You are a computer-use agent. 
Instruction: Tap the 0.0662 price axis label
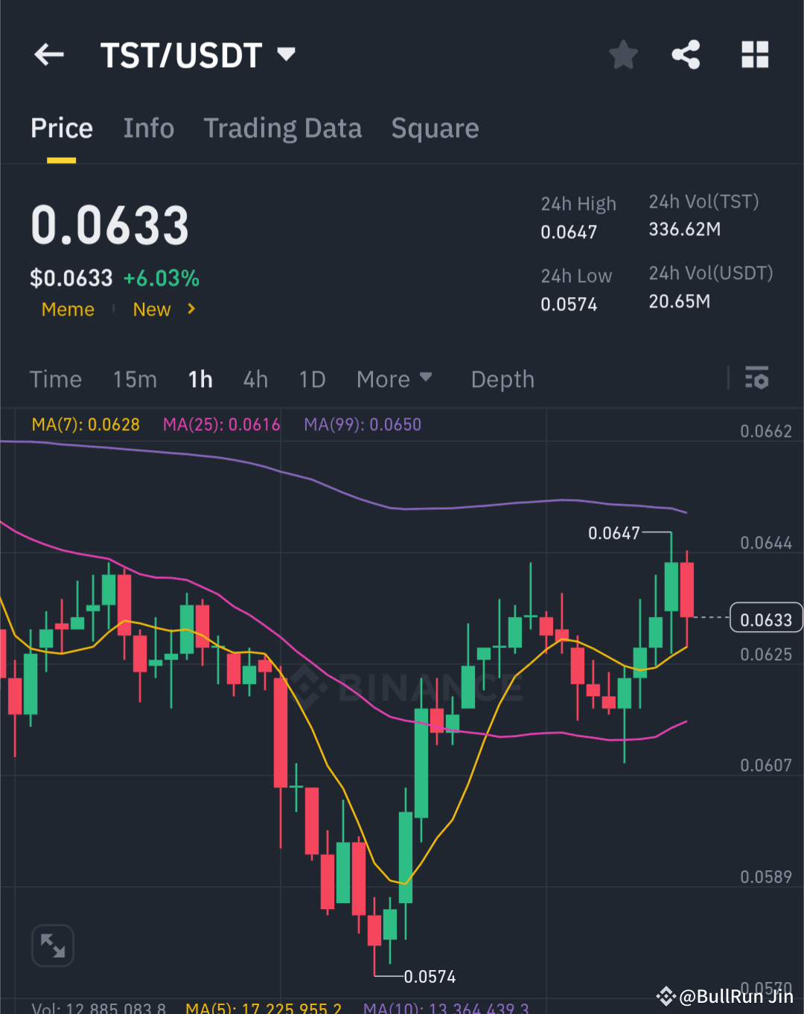766,431
